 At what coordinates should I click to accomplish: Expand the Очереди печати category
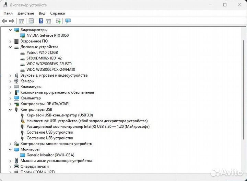tap(10, 167)
